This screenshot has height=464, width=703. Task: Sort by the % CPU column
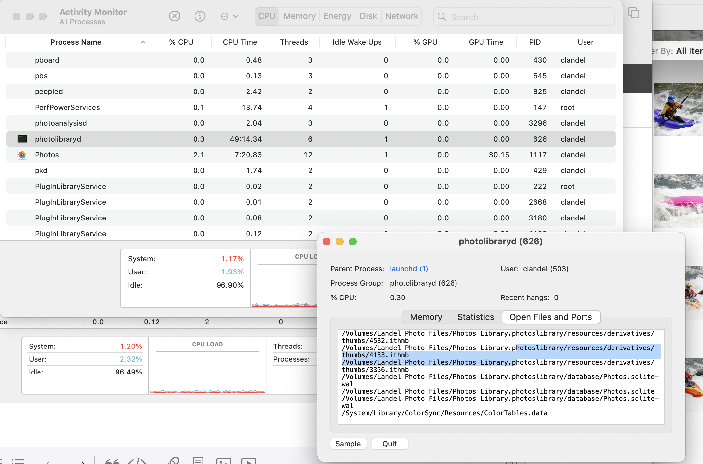click(x=181, y=42)
